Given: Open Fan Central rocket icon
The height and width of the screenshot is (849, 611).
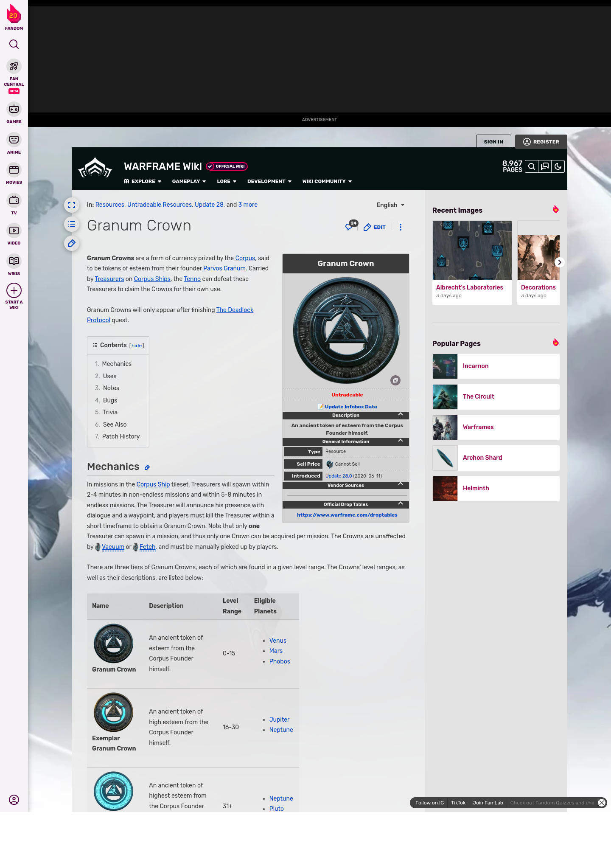Looking at the screenshot, I should 14,67.
